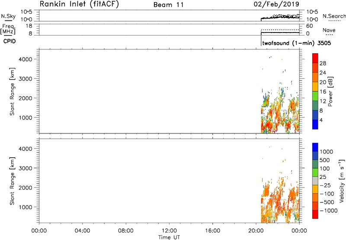
Task: Select the '20:00' time tick label
Action: (x=256, y=231)
